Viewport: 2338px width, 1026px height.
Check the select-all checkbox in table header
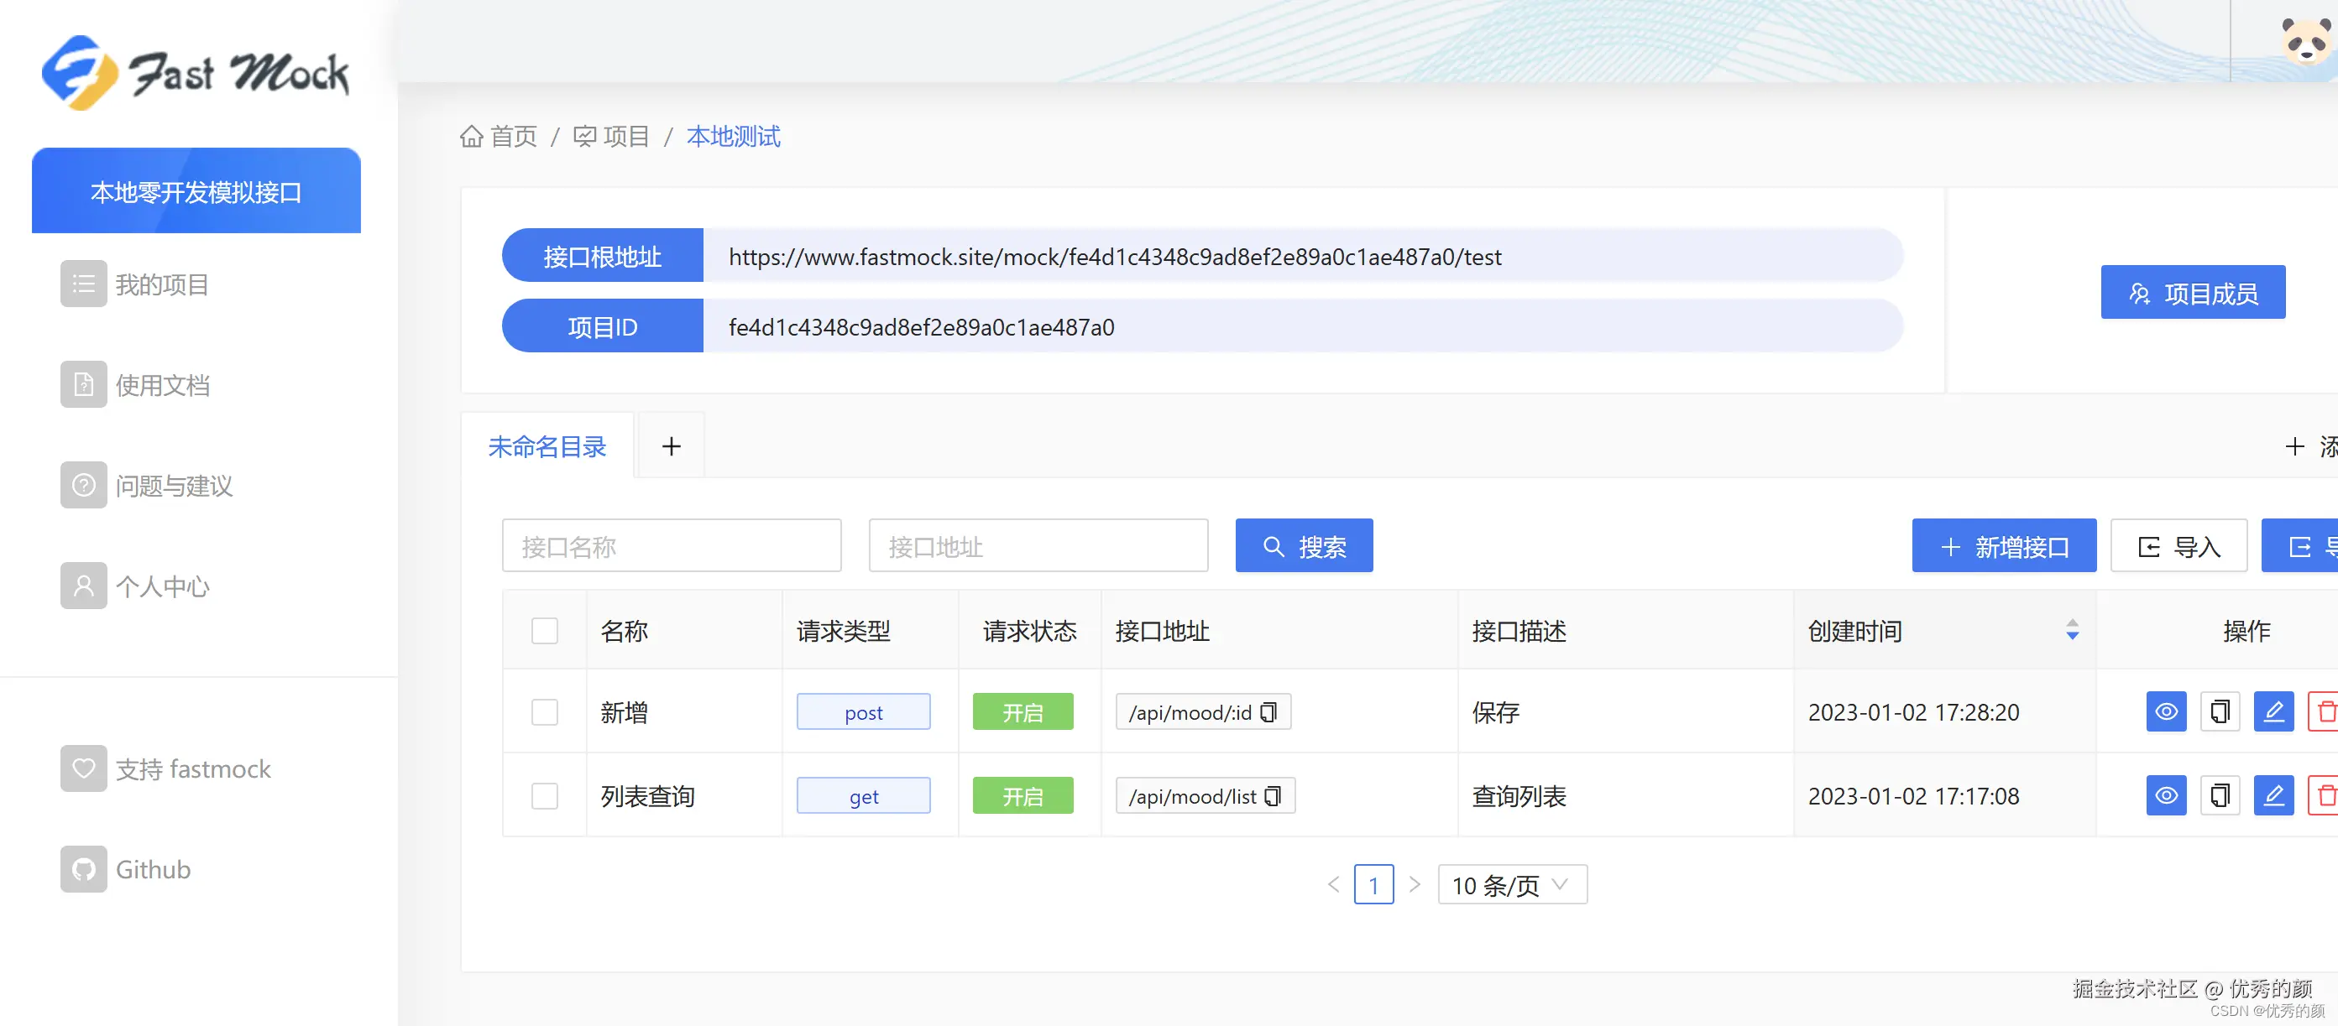545,631
